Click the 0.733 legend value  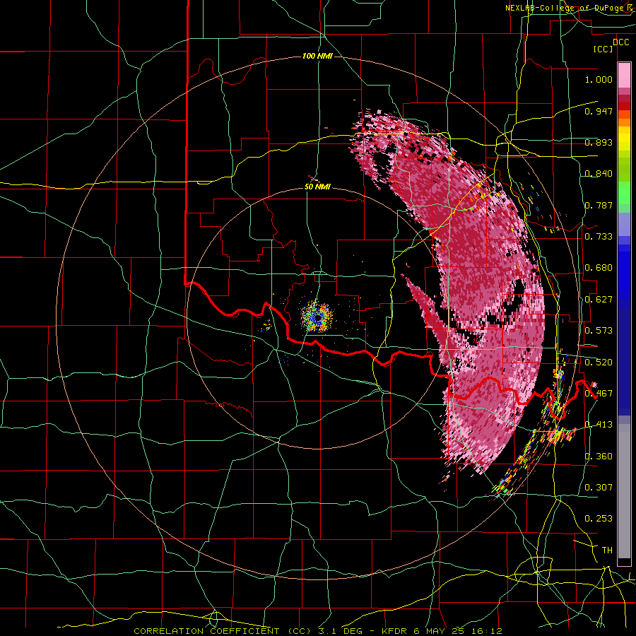599,237
